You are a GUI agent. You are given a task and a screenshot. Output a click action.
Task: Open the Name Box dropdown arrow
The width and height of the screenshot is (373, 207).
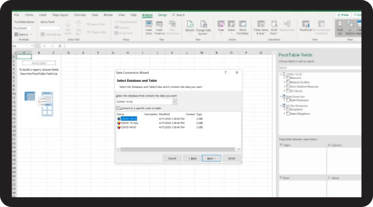coord(32,46)
